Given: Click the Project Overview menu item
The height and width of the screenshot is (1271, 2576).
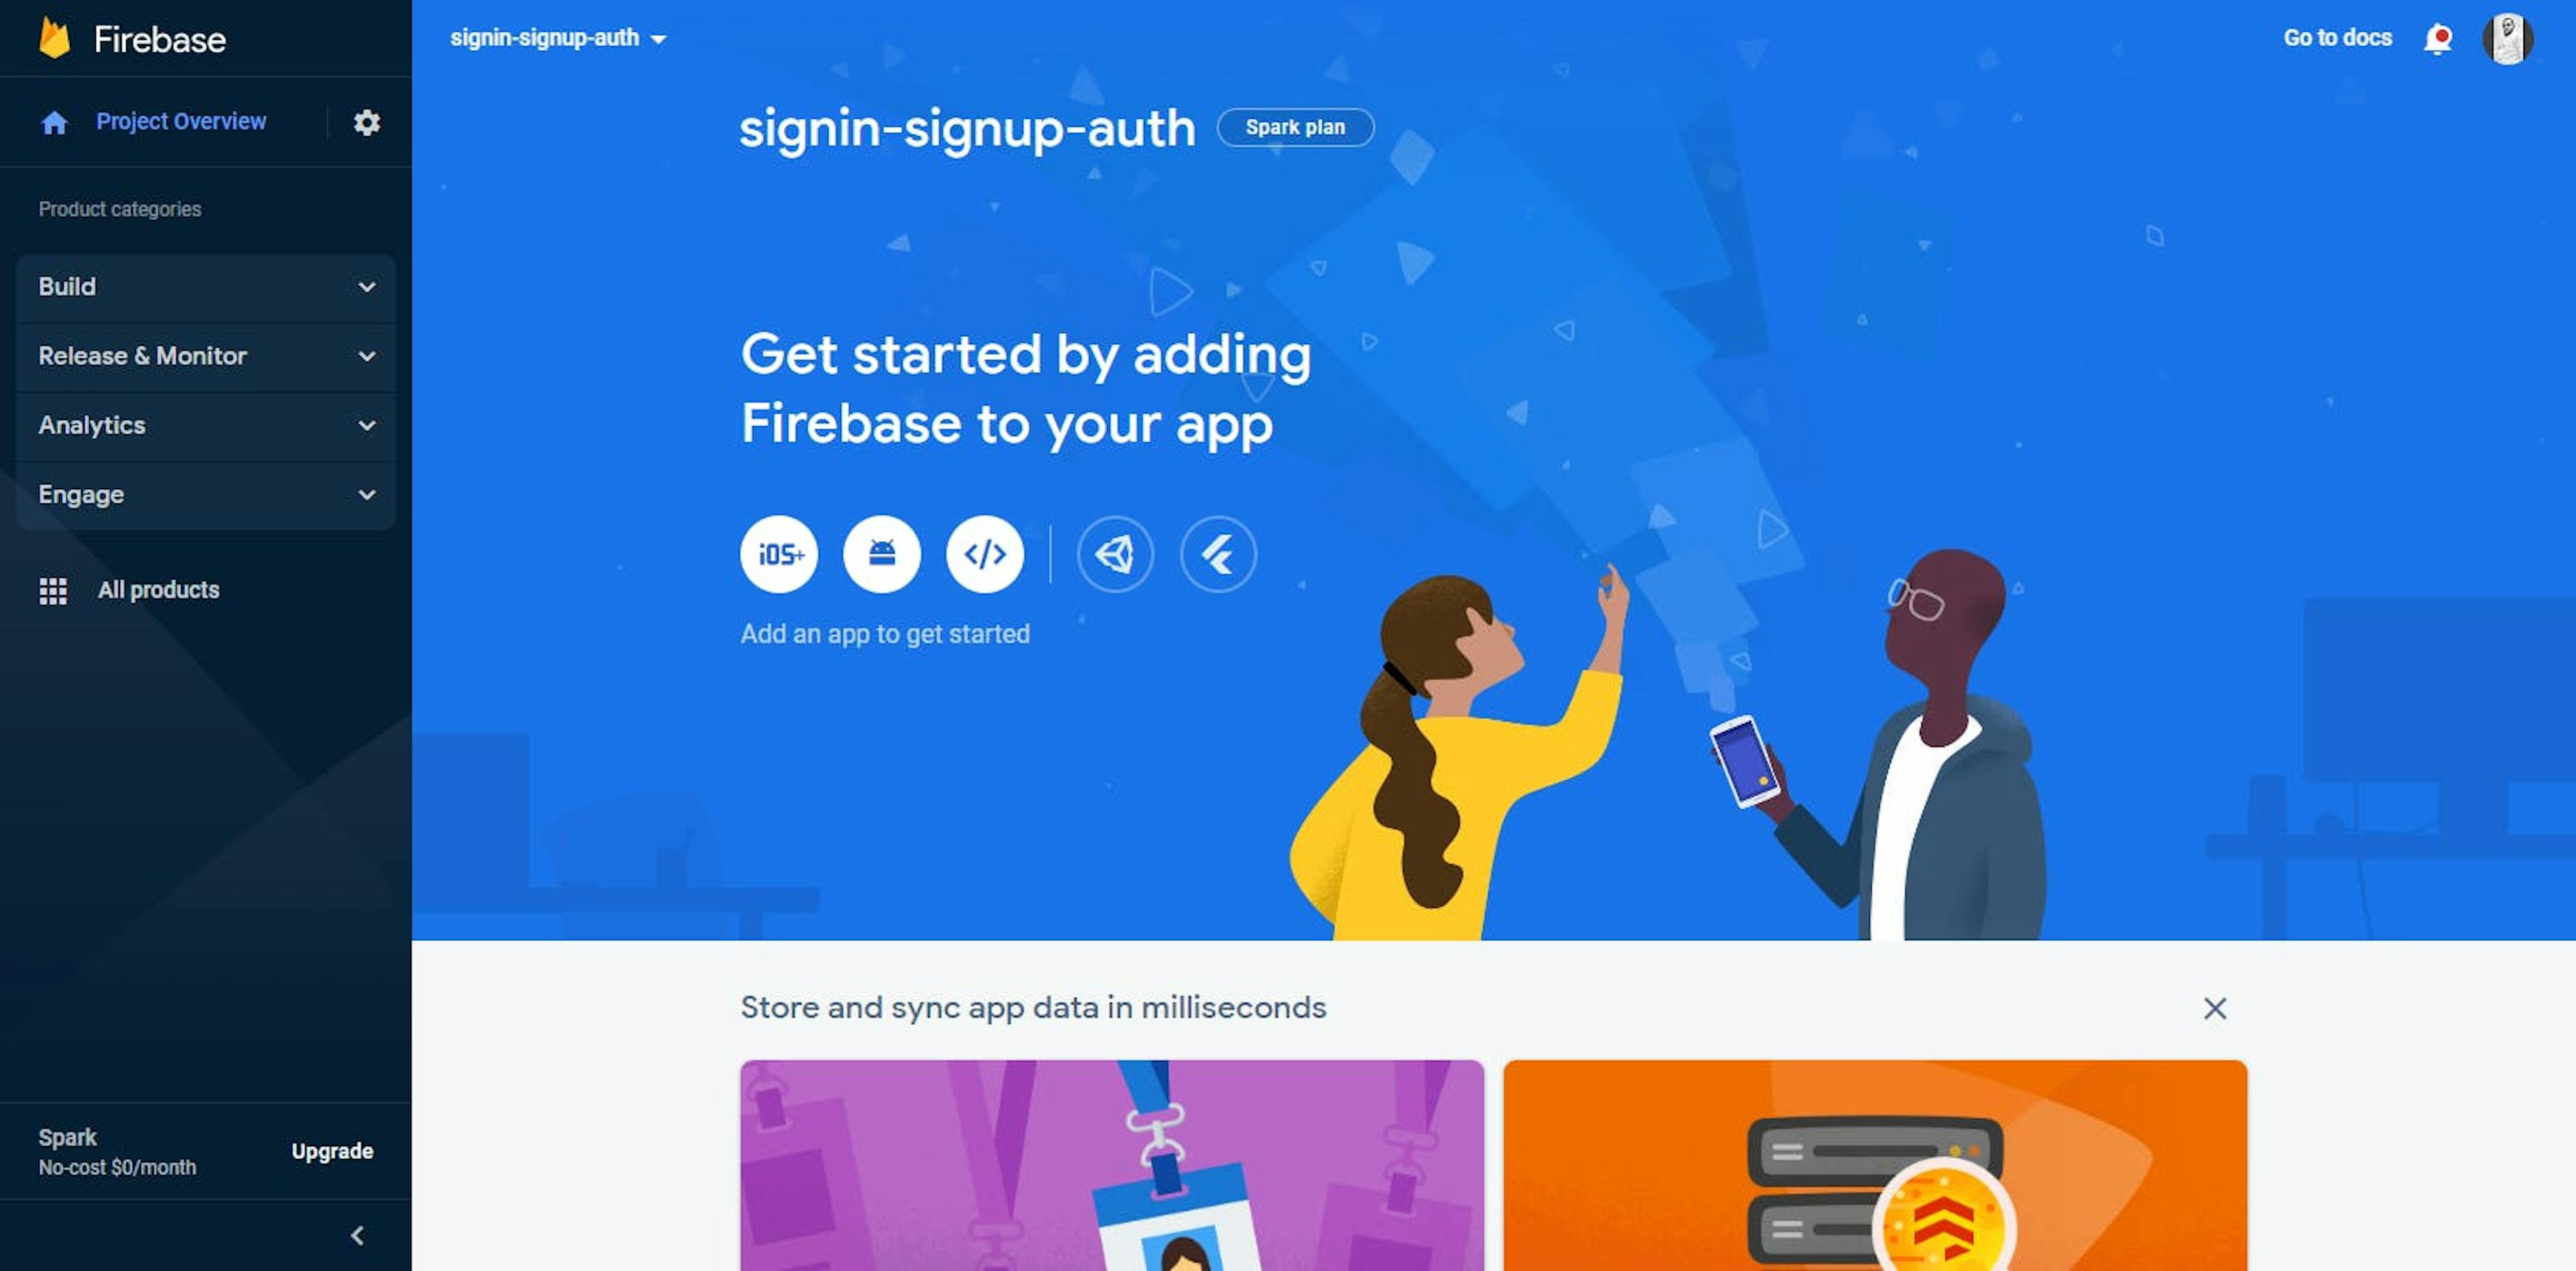Looking at the screenshot, I should pyautogui.click(x=180, y=120).
